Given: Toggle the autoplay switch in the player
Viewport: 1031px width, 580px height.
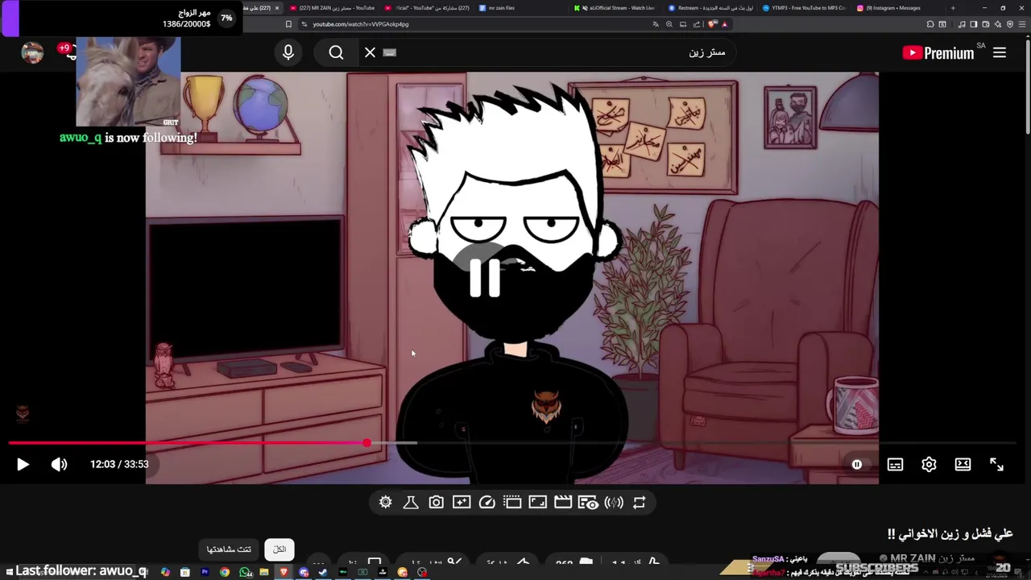Looking at the screenshot, I should pyautogui.click(x=857, y=464).
